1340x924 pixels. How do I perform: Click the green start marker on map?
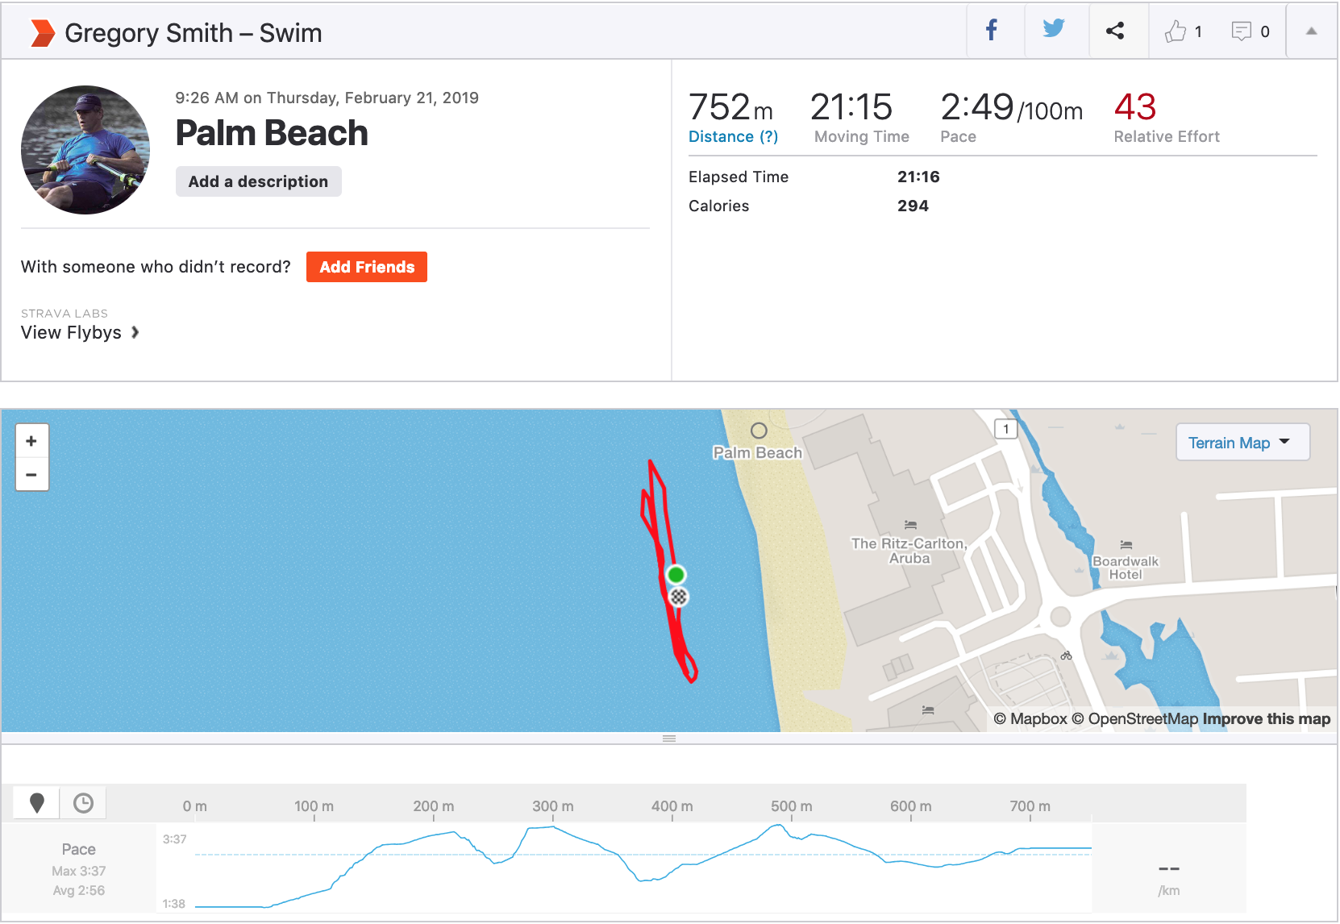[676, 574]
